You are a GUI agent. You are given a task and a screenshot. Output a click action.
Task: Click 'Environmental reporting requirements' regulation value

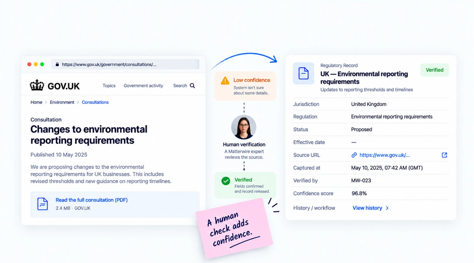click(392, 117)
